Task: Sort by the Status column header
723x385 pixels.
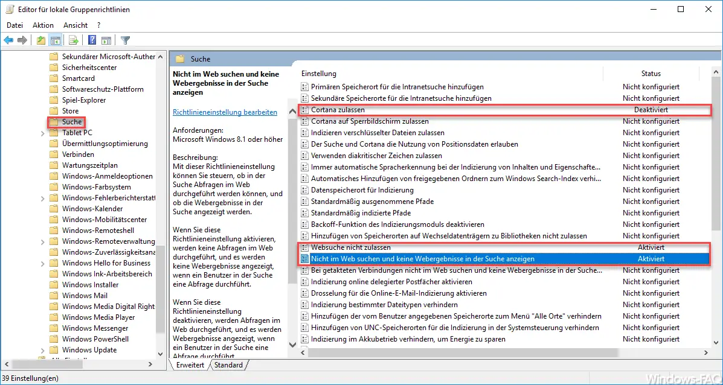Action: (x=651, y=74)
